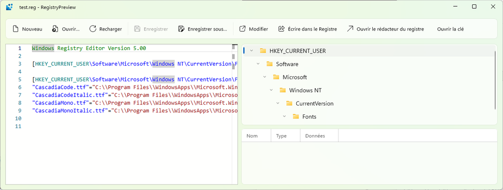Click Enregistrer sous save-as icon
Viewport: 503px width, 190px height.
pos(181,29)
